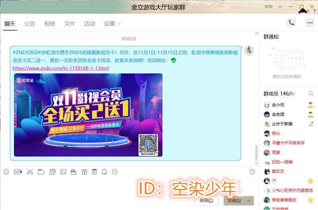Open message history clock icon
The image size is (318, 210).
point(252,172)
